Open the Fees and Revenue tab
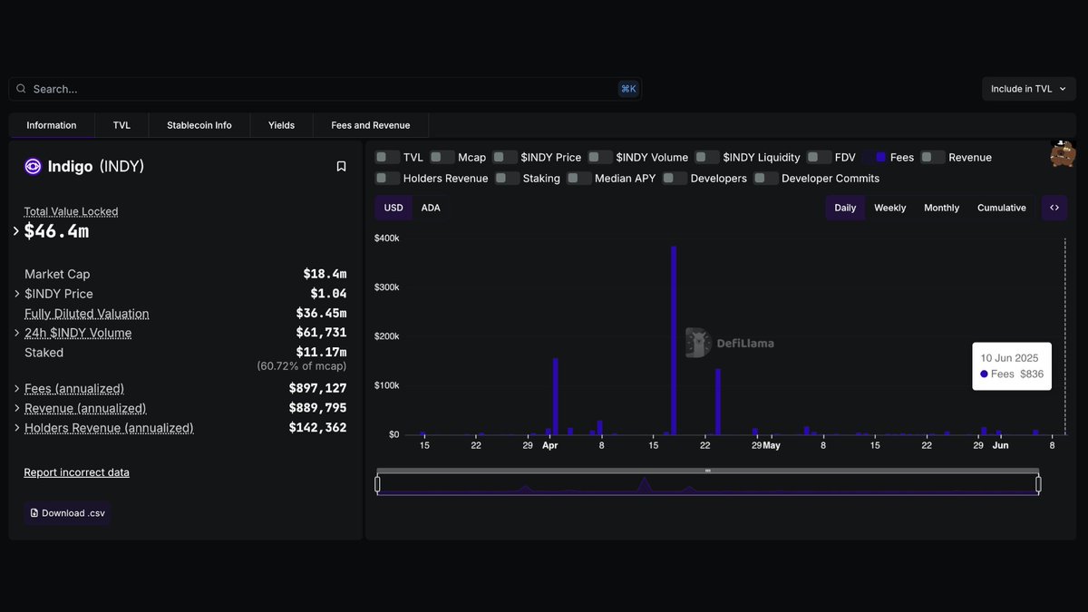The height and width of the screenshot is (612, 1088). tap(371, 125)
